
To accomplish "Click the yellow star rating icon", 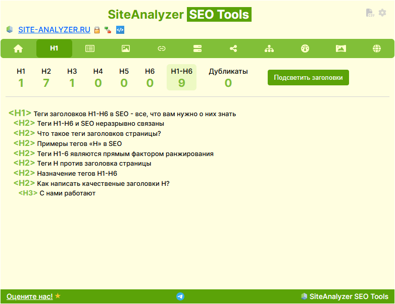I will (58, 296).
